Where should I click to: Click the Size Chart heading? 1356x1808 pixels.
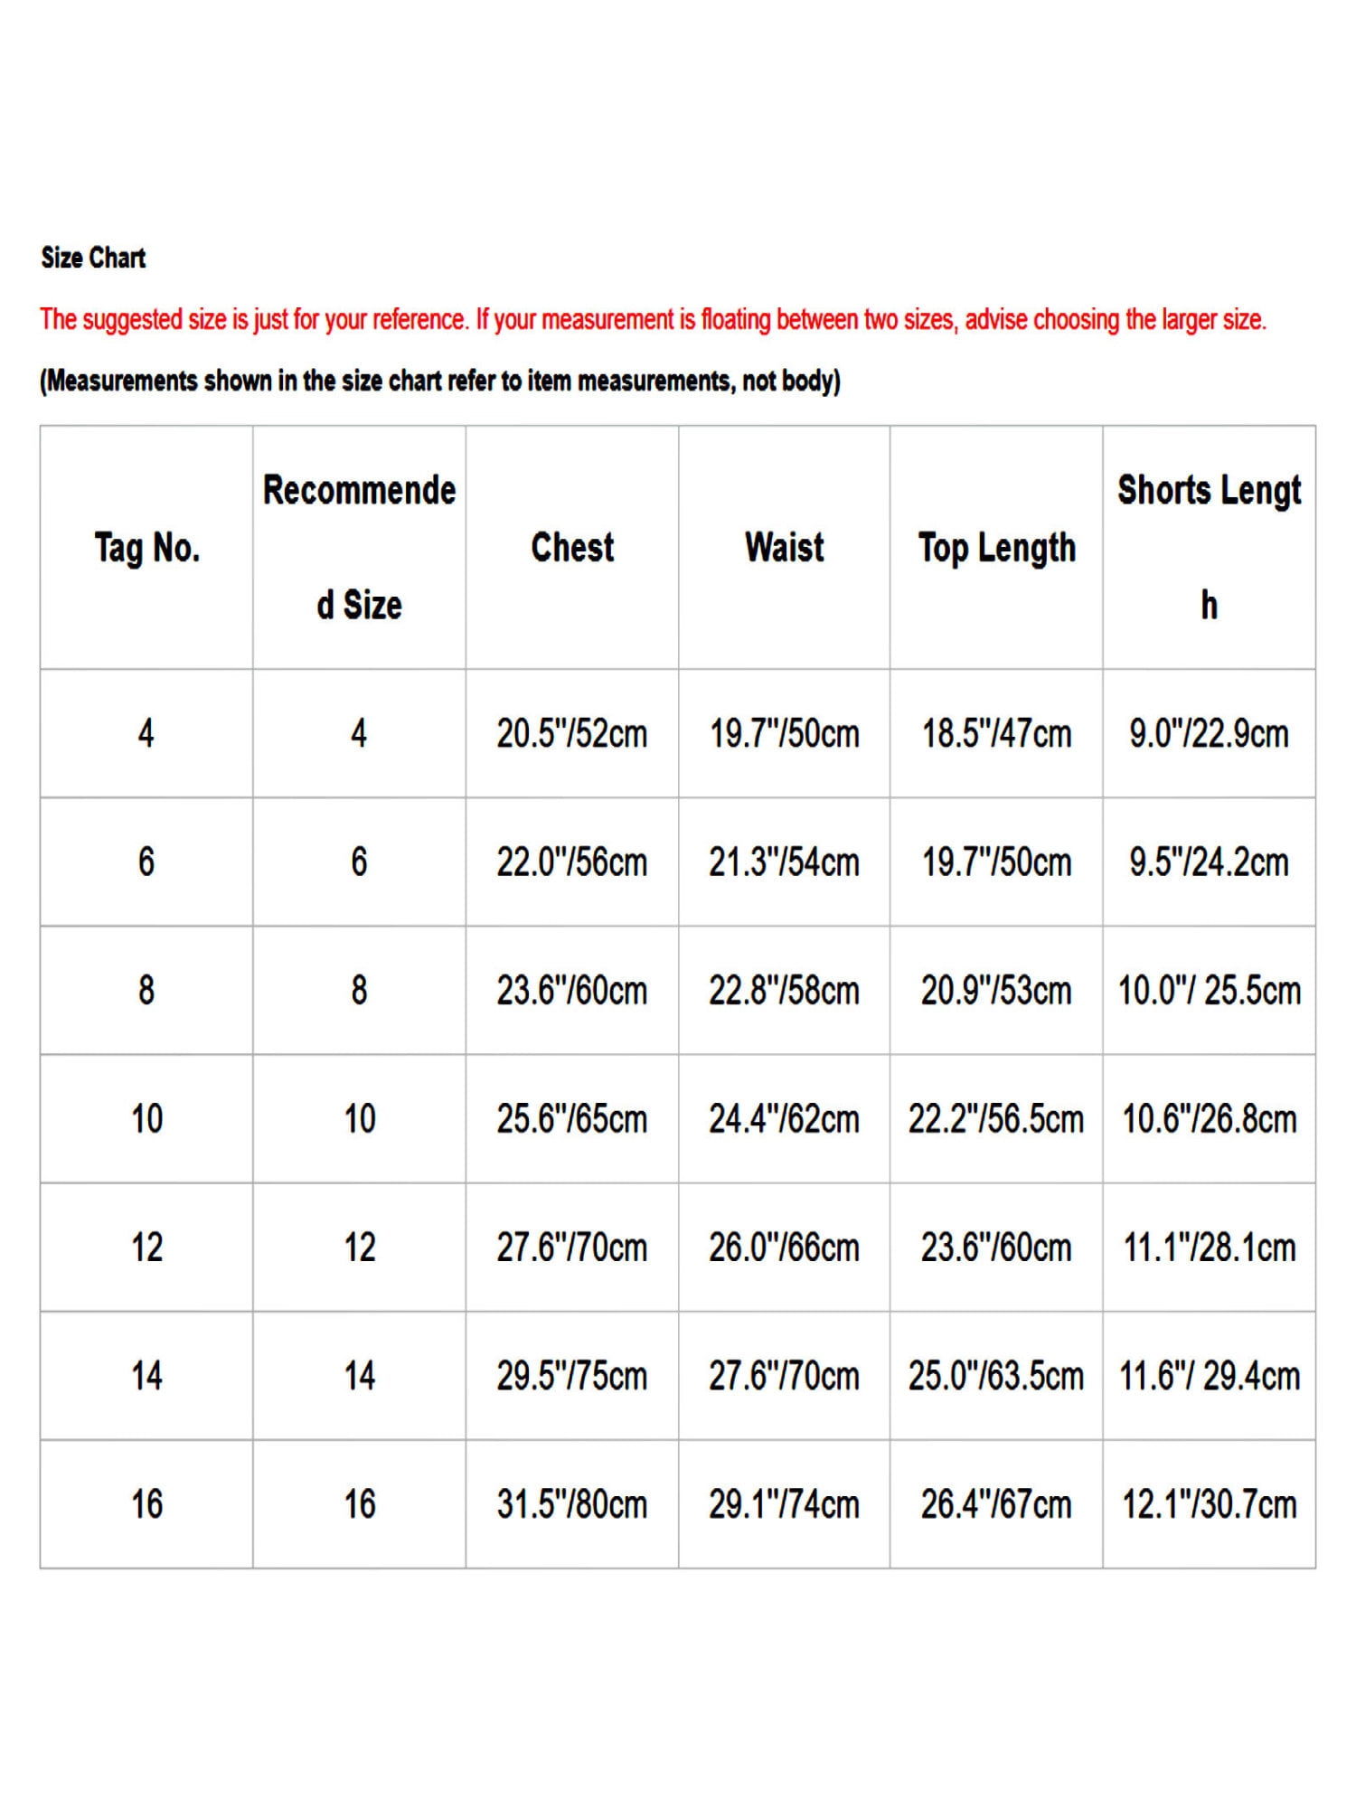[93, 259]
